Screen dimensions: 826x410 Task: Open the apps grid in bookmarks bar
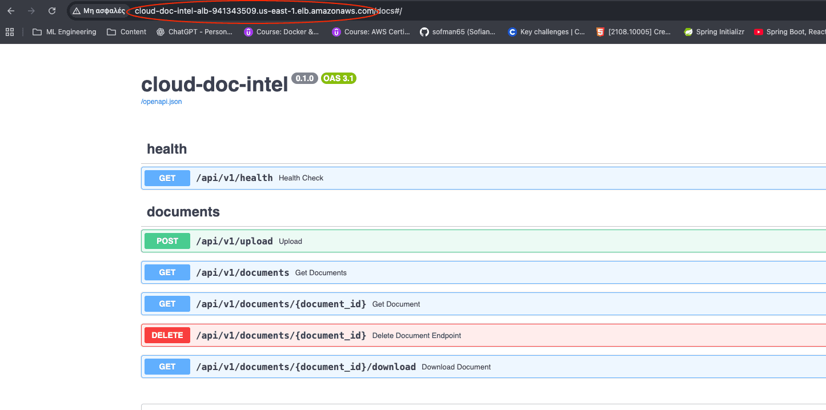10,32
